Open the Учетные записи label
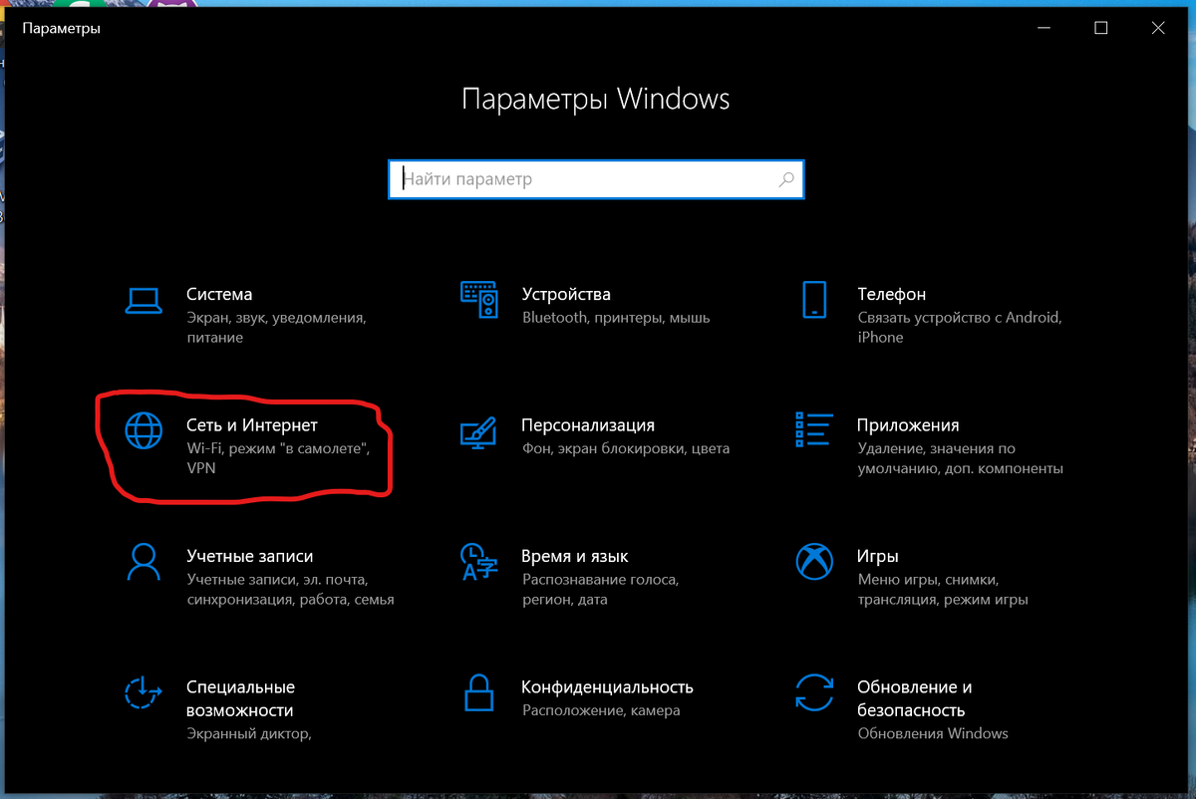 coord(250,556)
